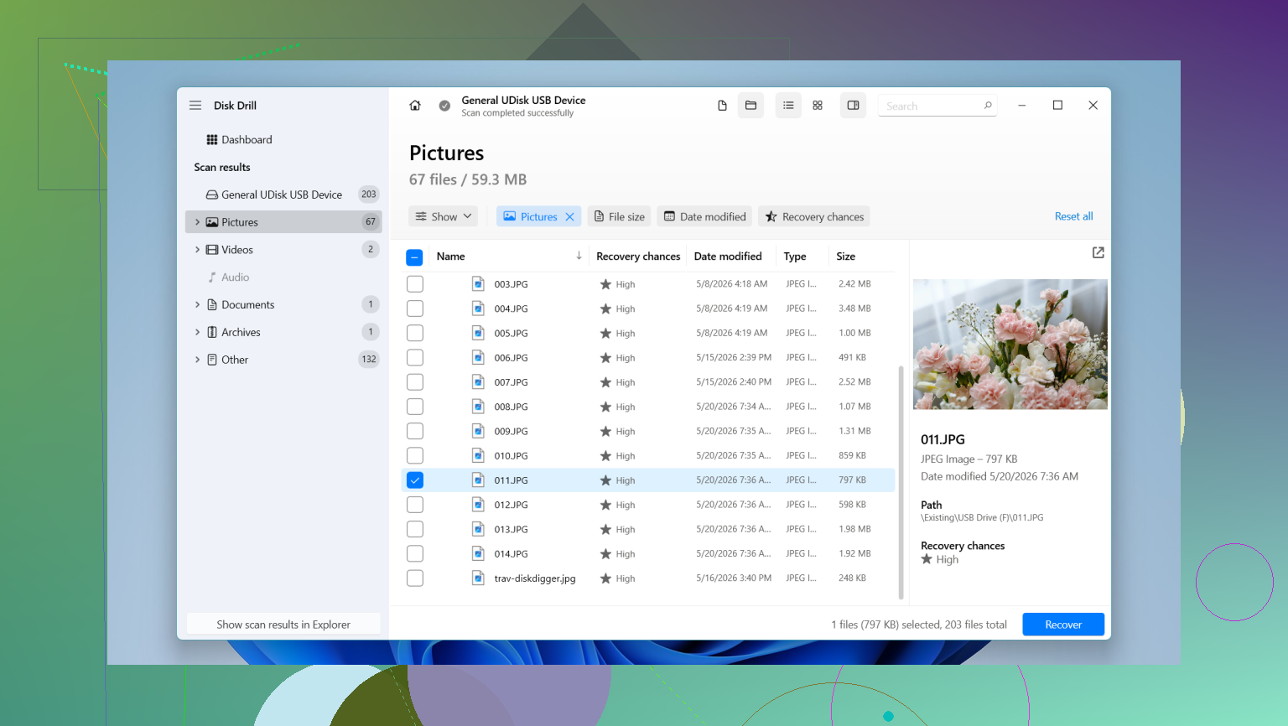Select the grid view layout icon

pyautogui.click(x=818, y=106)
